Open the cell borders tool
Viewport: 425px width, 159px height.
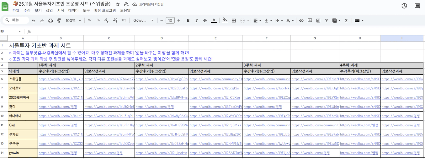(x=234, y=21)
